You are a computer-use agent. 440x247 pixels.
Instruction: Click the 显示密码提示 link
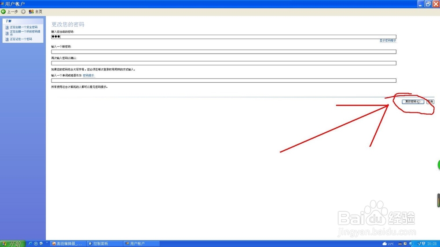pyautogui.click(x=388, y=40)
